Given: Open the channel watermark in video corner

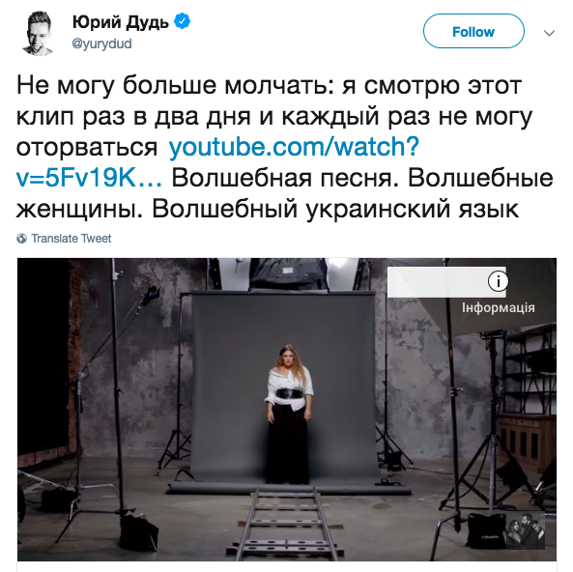Looking at the screenshot, I should [x=525, y=530].
